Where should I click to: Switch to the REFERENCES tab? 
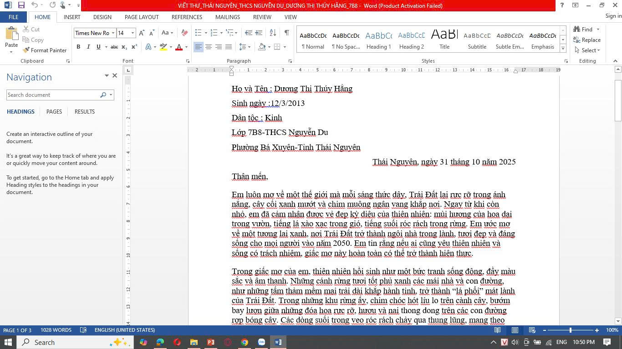(187, 17)
